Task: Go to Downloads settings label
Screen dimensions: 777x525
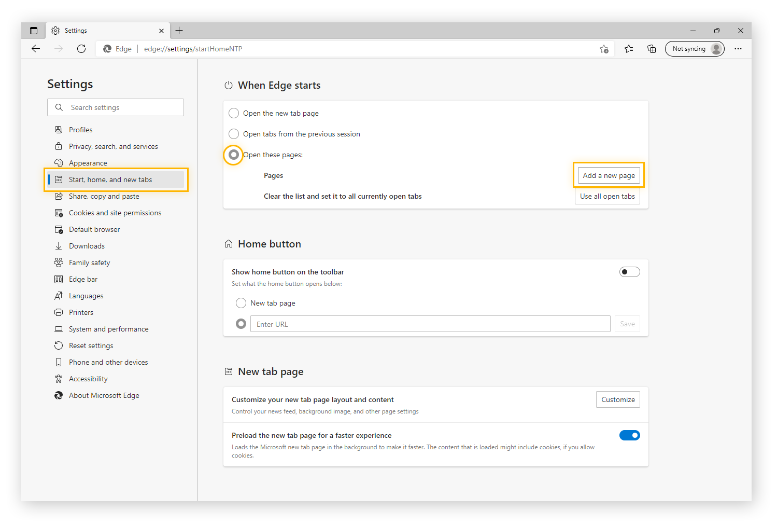Action: pos(87,246)
